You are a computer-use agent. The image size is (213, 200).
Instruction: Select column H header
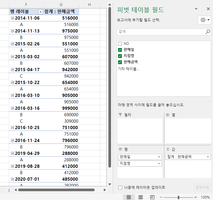[x=90, y=5]
